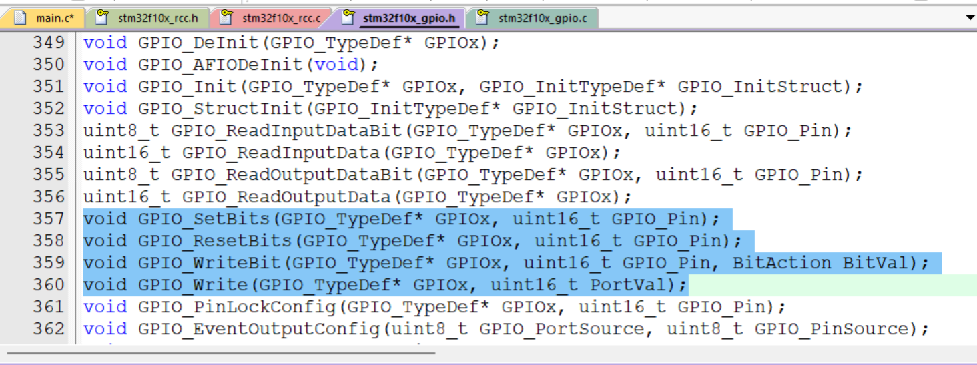Click the GPIO_AFIODeInit function name

pyautogui.click(x=221, y=65)
